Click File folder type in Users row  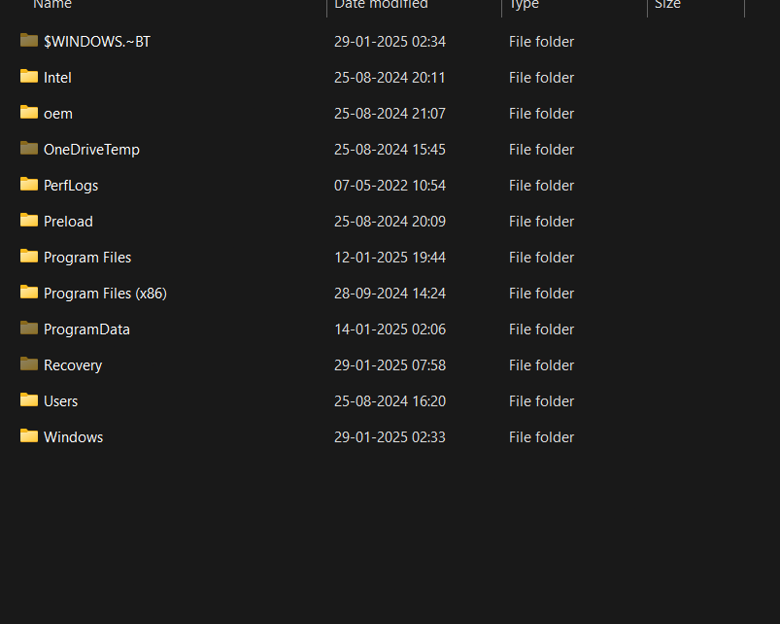[542, 401]
